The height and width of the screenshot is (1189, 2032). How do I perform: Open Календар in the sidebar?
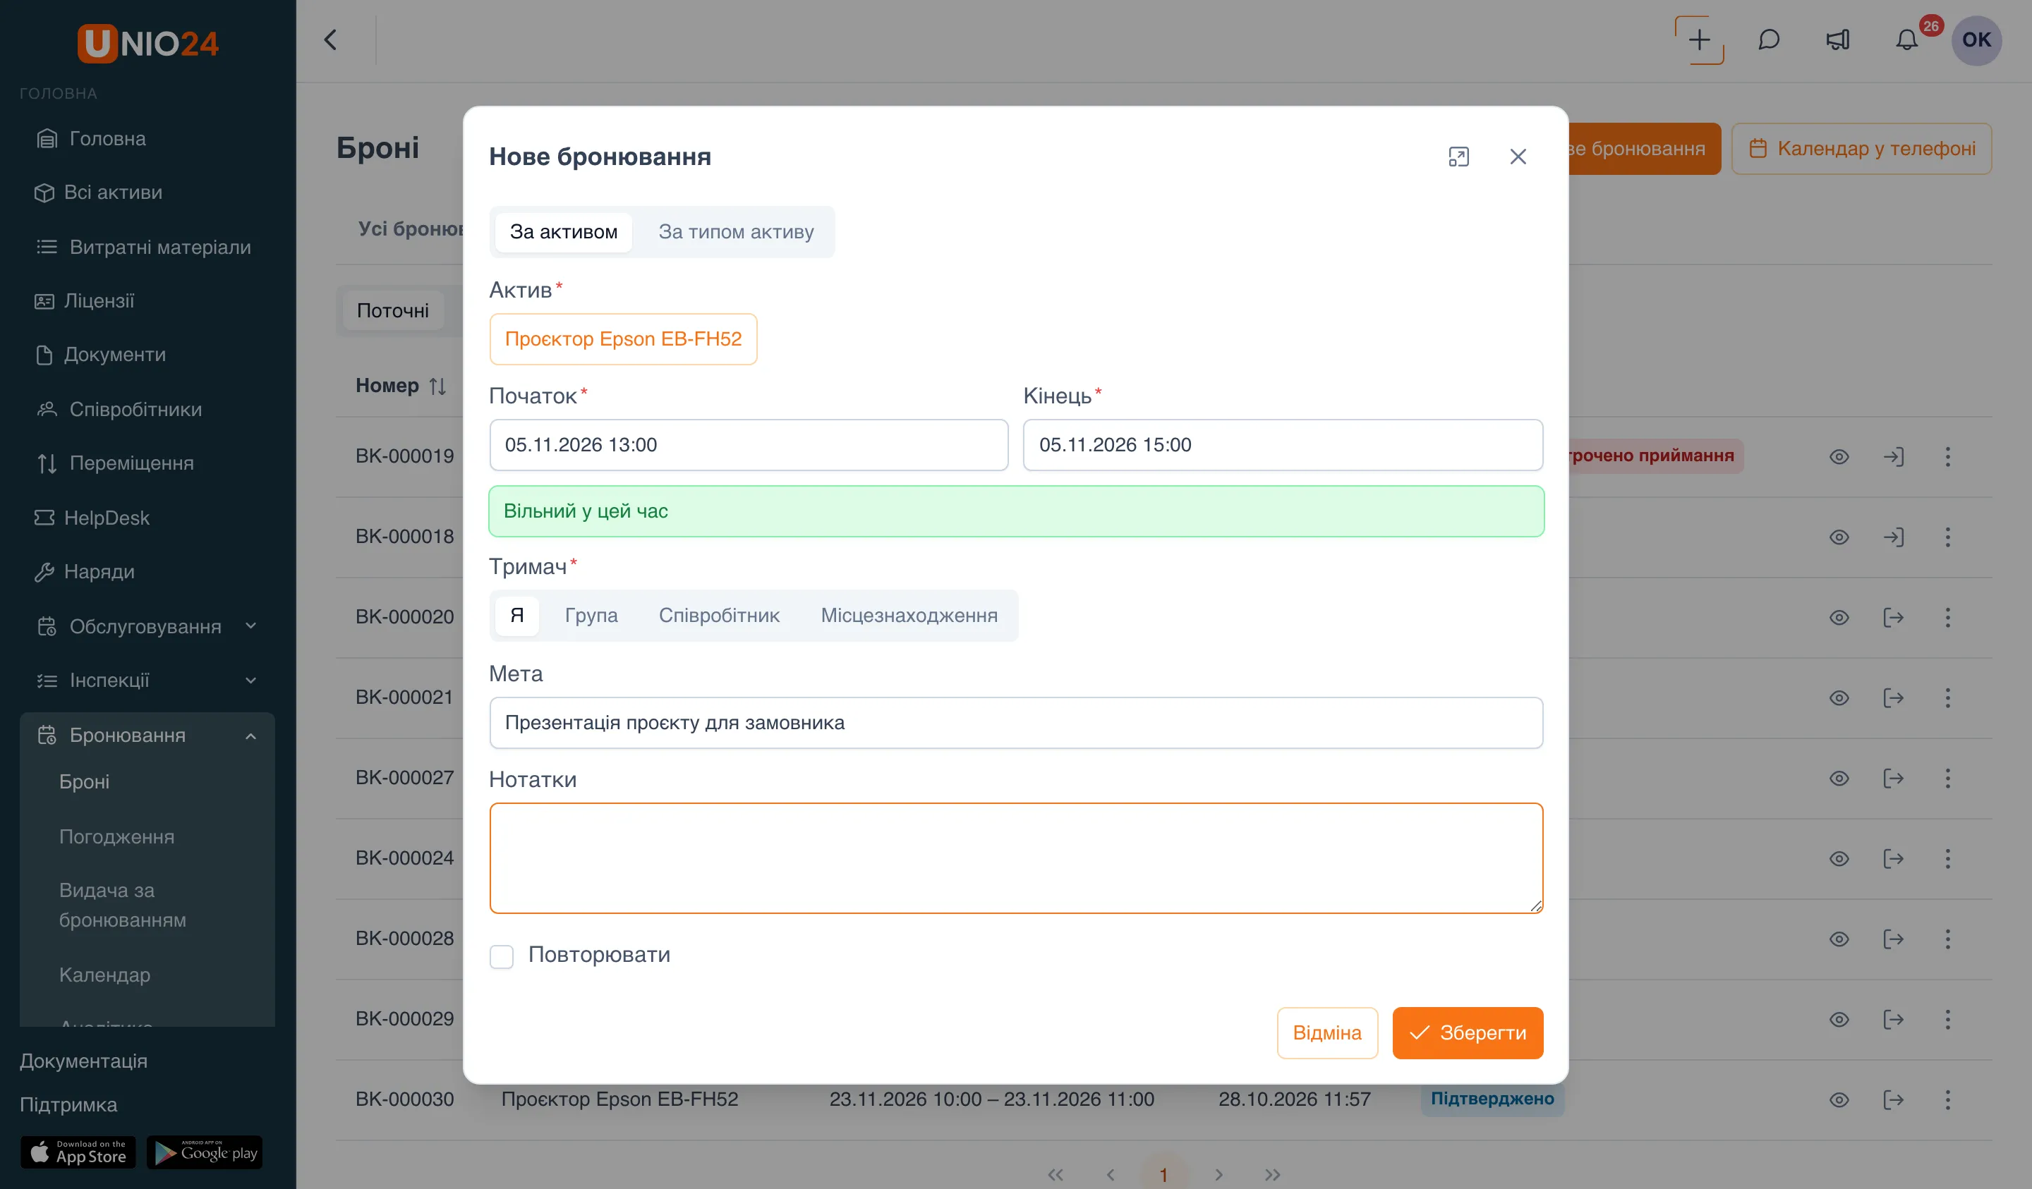(x=104, y=975)
